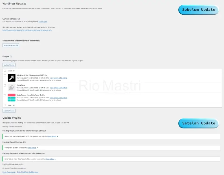Click 'All updates have been completed' text

point(14,168)
